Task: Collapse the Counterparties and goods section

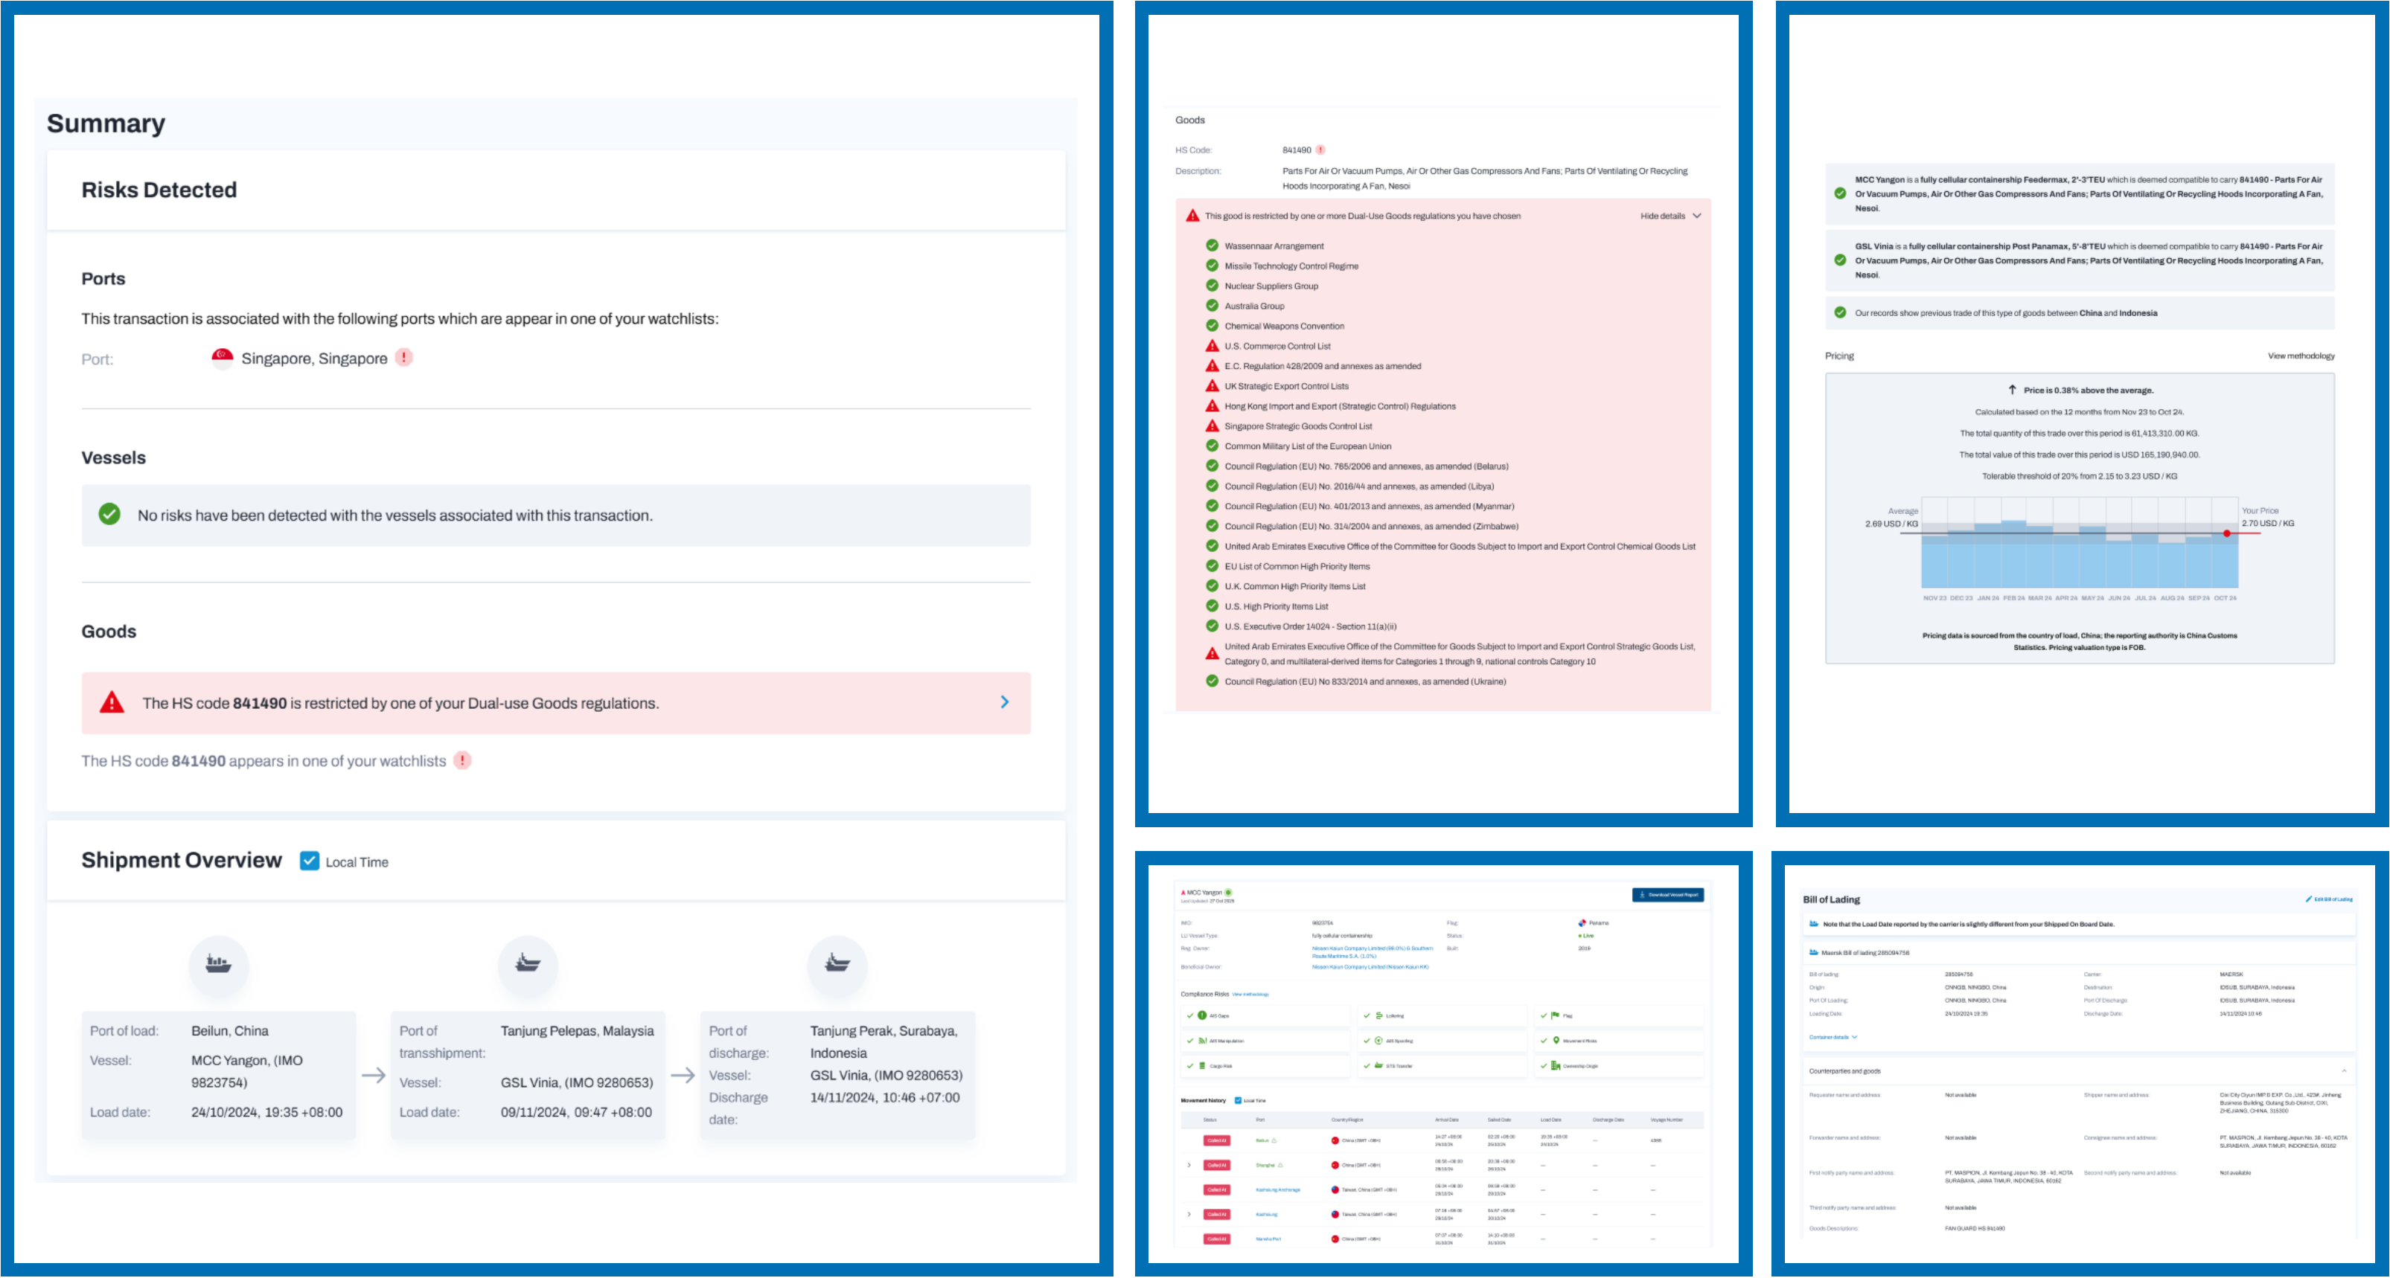Action: (2344, 1071)
